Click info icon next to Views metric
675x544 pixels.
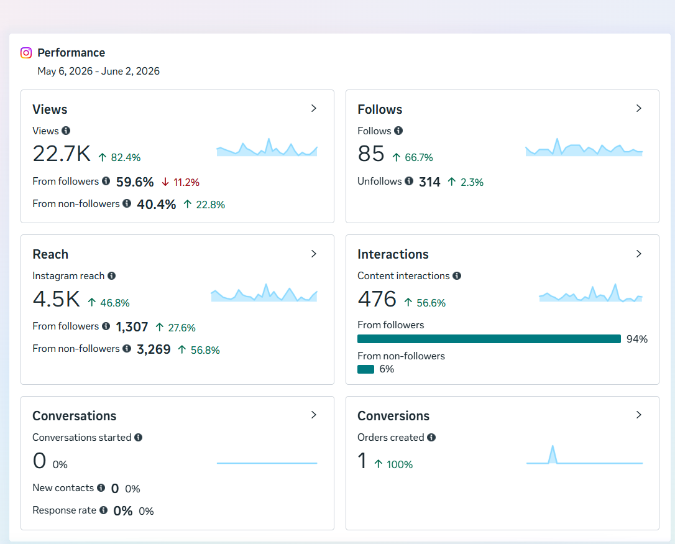pos(66,131)
